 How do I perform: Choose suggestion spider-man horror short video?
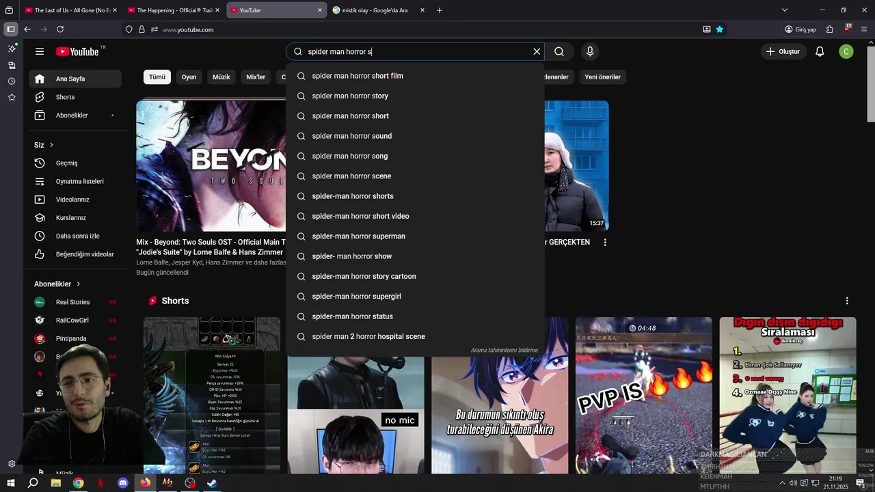[x=415, y=216]
